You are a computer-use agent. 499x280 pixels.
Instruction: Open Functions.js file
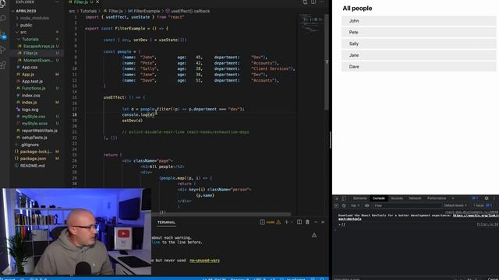click(x=34, y=88)
